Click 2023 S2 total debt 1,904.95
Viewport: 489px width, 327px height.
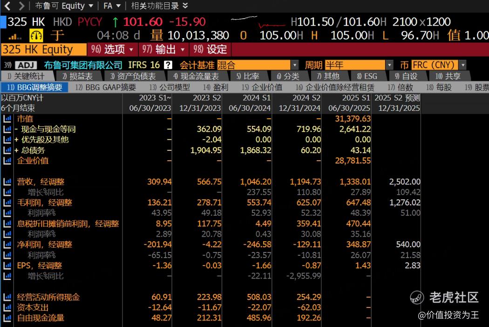(206, 150)
